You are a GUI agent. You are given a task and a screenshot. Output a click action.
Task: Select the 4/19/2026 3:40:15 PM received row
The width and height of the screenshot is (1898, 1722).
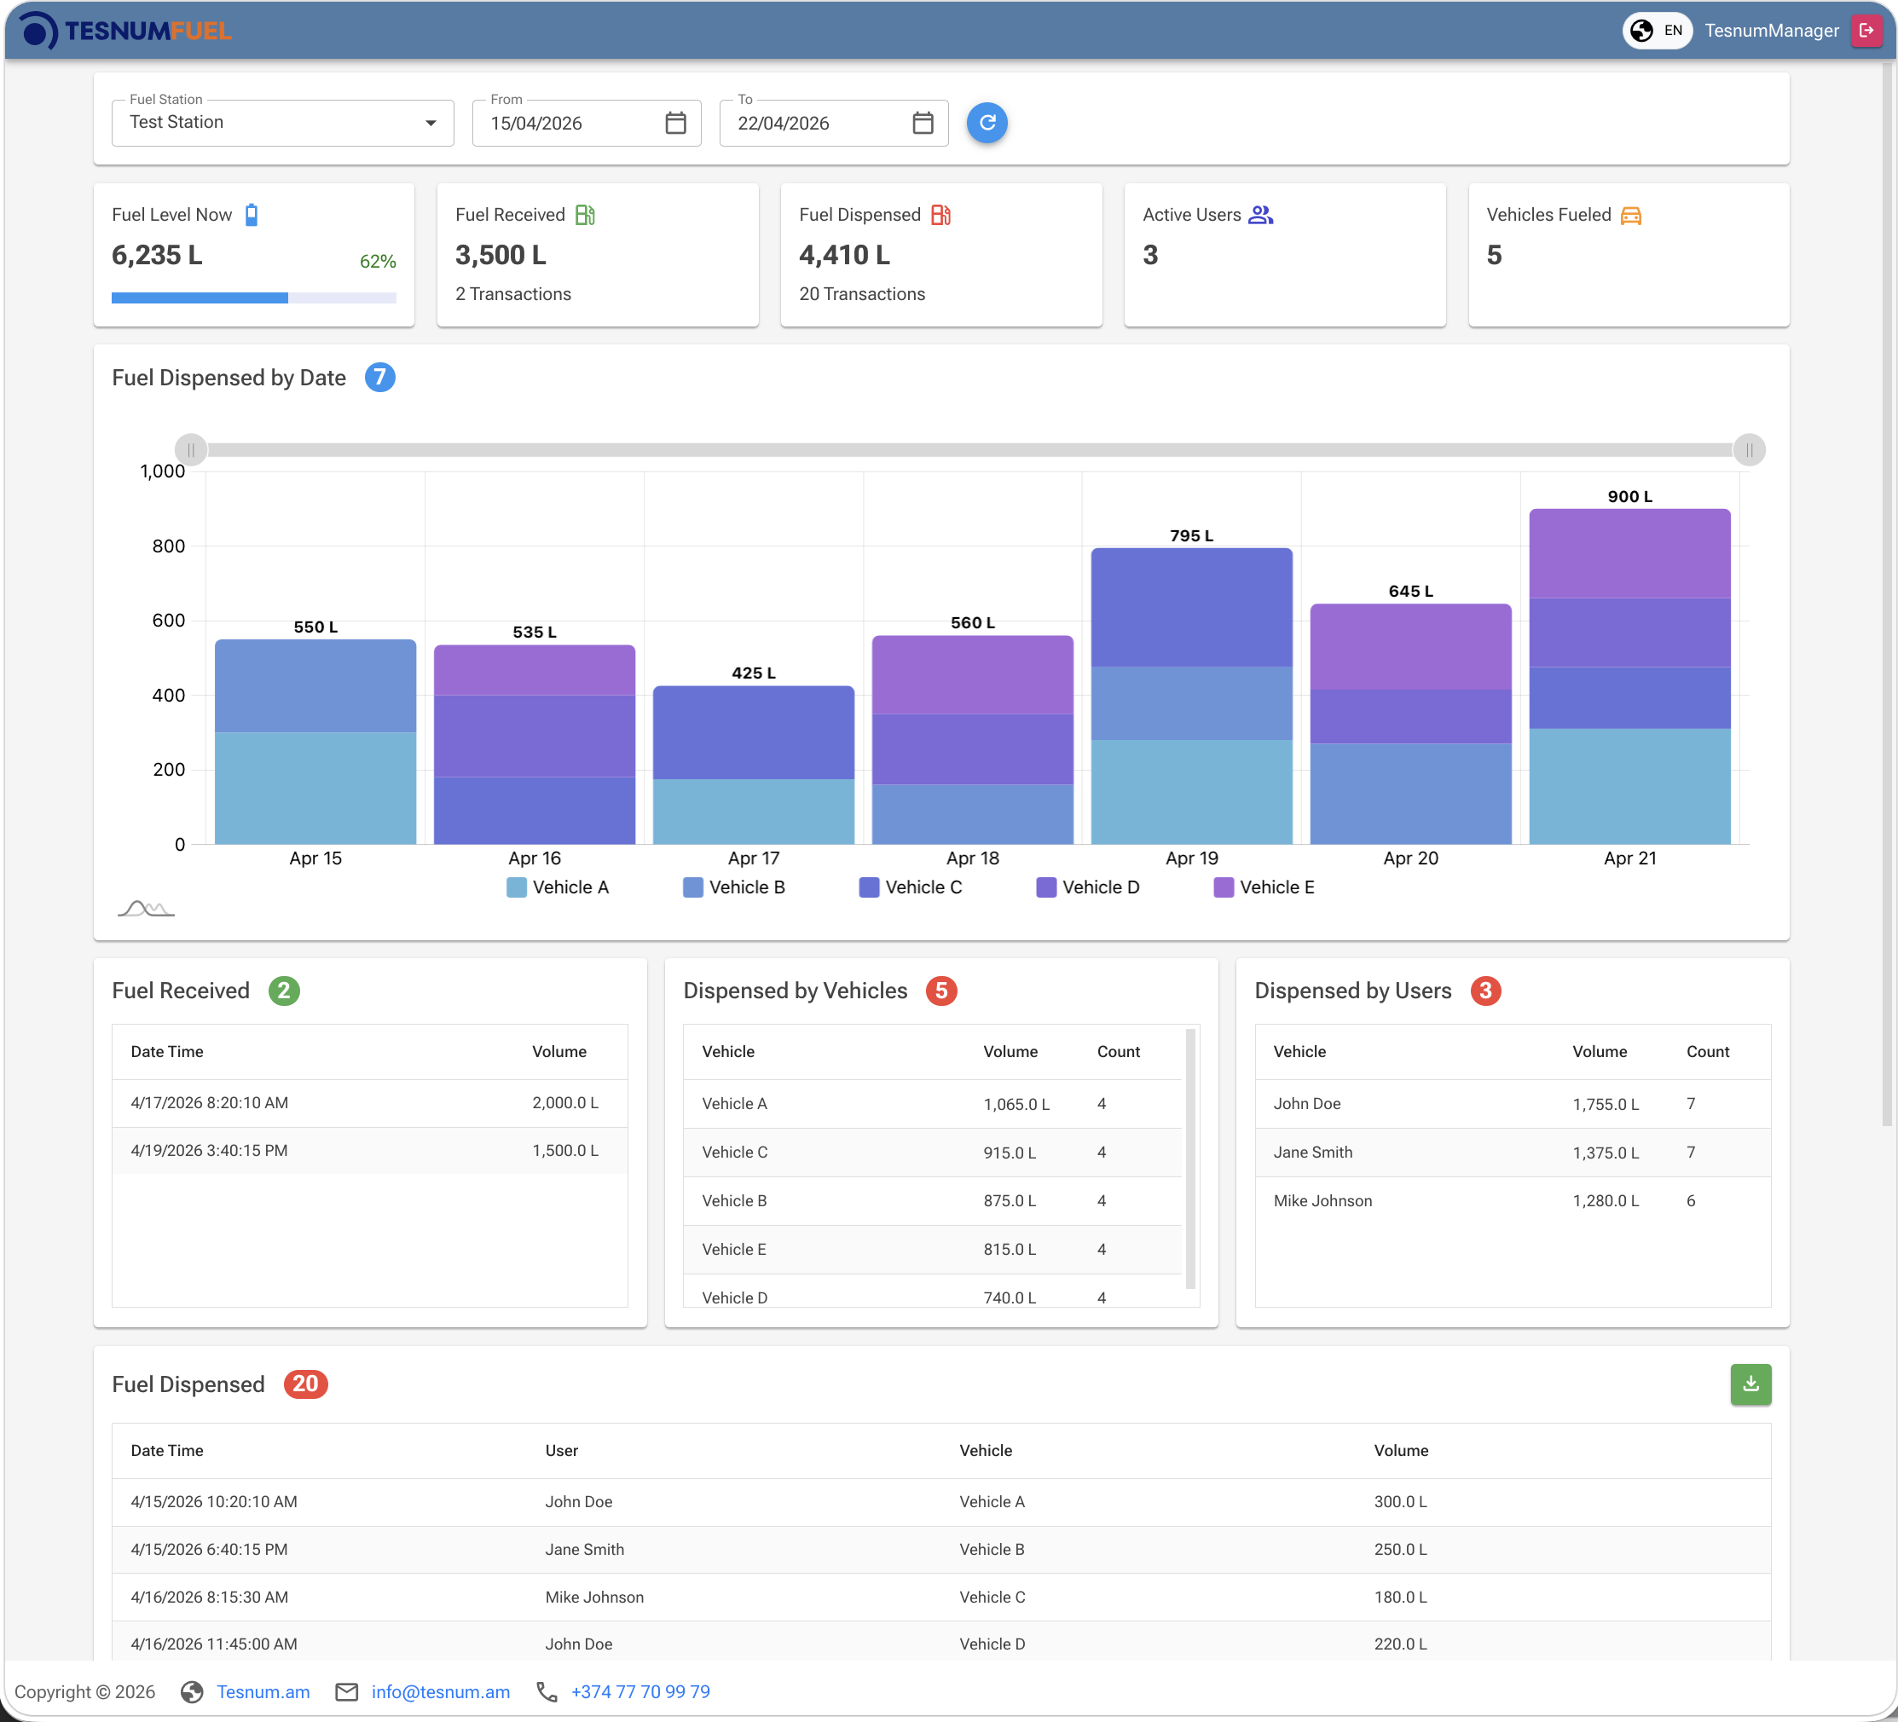370,1151
